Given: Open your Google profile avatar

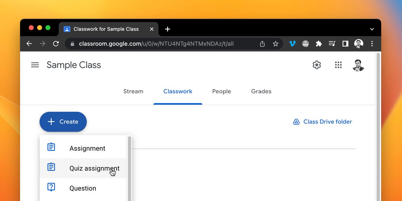Looking at the screenshot, I should (x=358, y=65).
